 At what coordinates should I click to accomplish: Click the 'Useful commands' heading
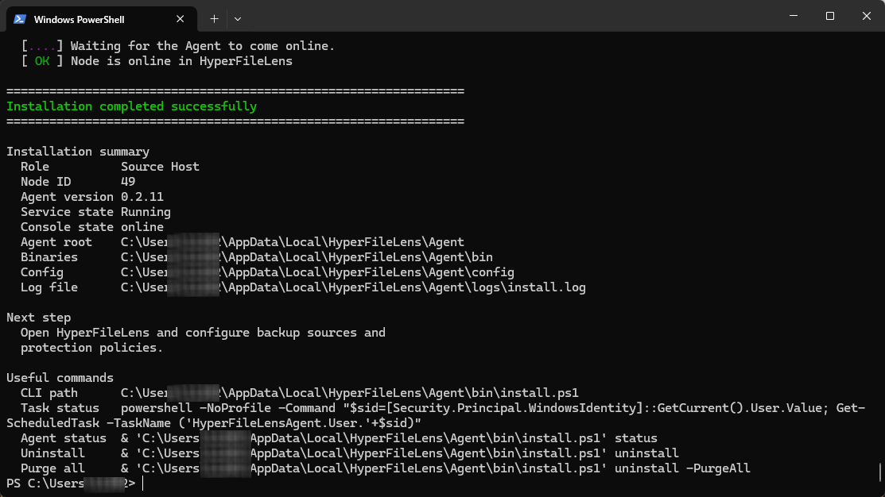[x=60, y=378]
